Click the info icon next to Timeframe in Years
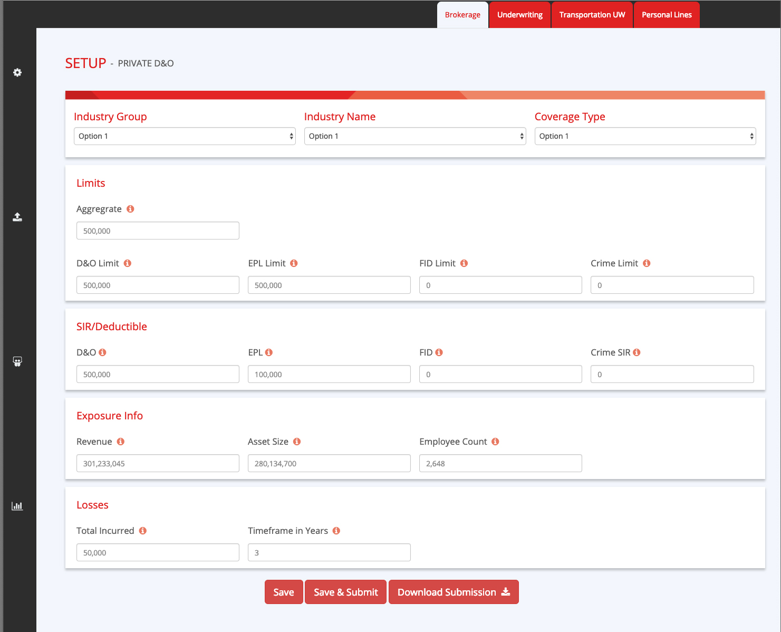 pos(336,531)
